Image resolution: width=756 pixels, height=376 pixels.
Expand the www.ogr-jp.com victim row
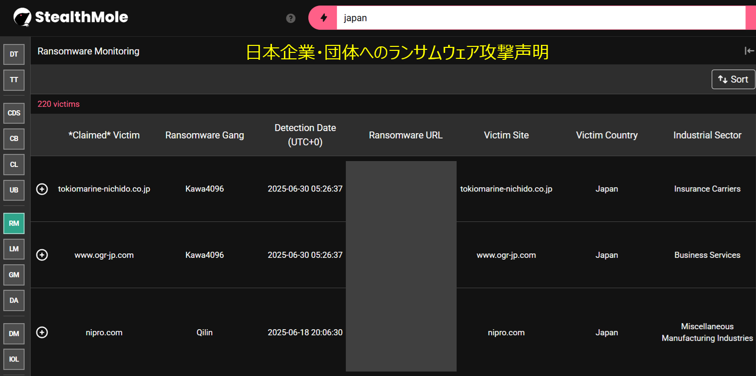point(42,255)
